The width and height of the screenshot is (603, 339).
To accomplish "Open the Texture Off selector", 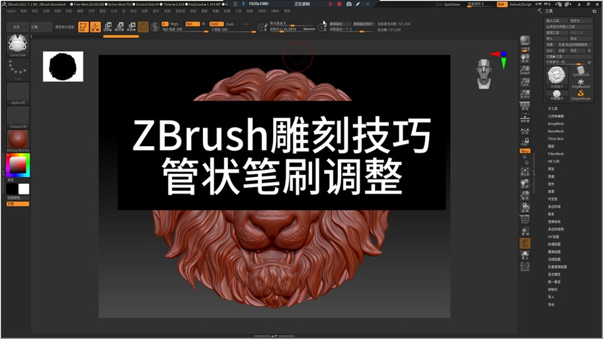I will coord(18,117).
